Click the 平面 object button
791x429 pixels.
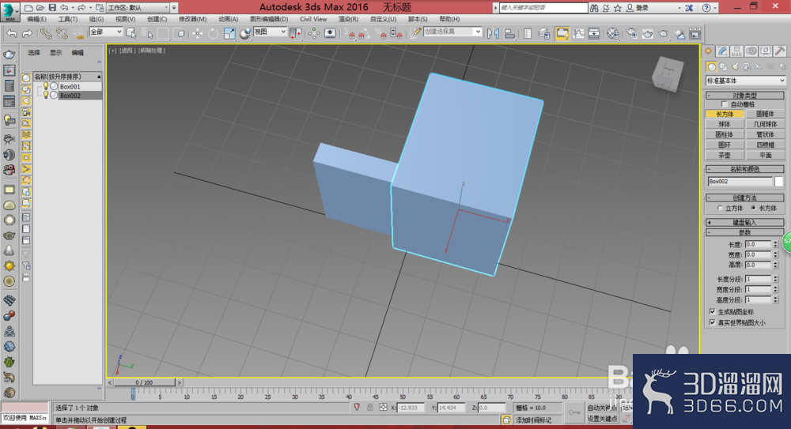[765, 156]
